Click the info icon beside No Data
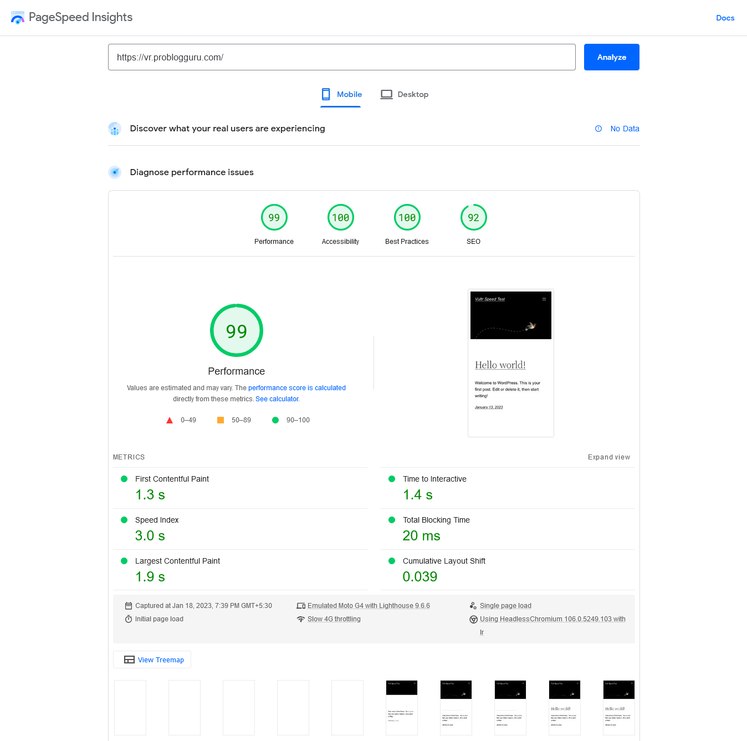Screen dimensions: 747x741 598,129
